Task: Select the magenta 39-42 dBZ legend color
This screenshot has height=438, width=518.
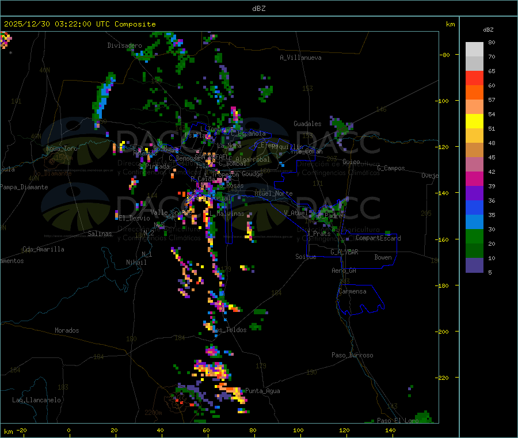Action: (474, 178)
